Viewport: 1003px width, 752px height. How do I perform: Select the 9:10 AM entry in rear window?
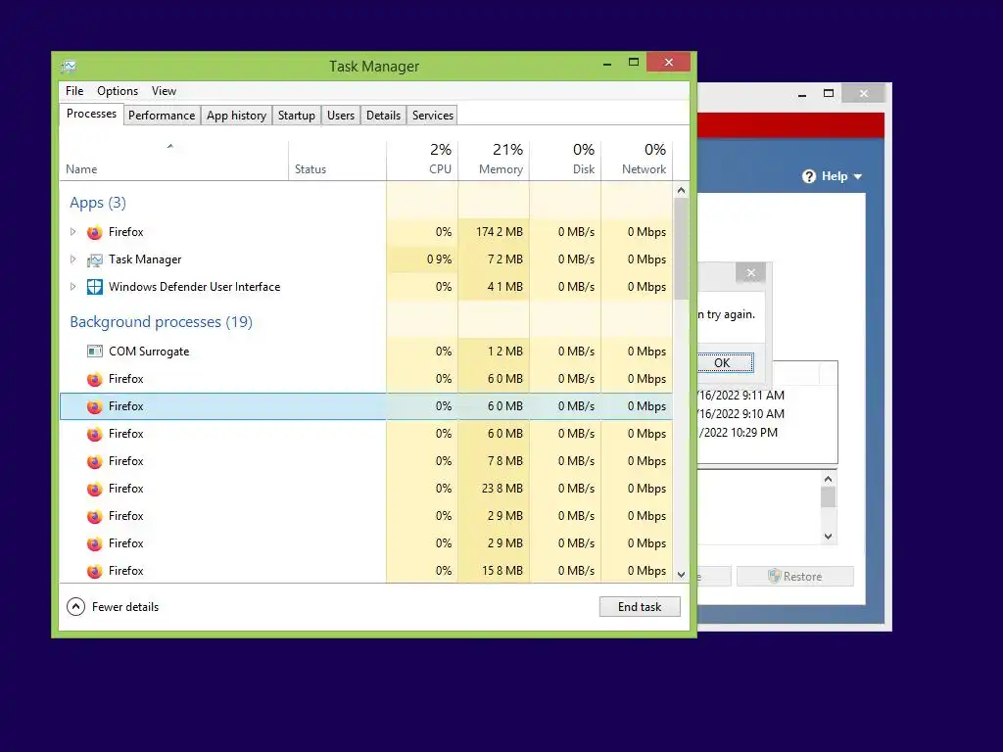tap(740, 414)
